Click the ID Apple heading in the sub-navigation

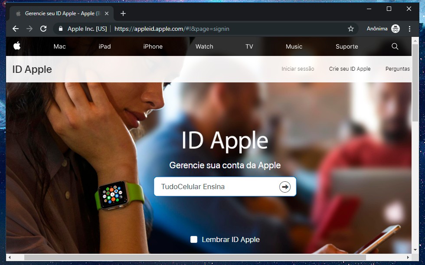tap(32, 69)
